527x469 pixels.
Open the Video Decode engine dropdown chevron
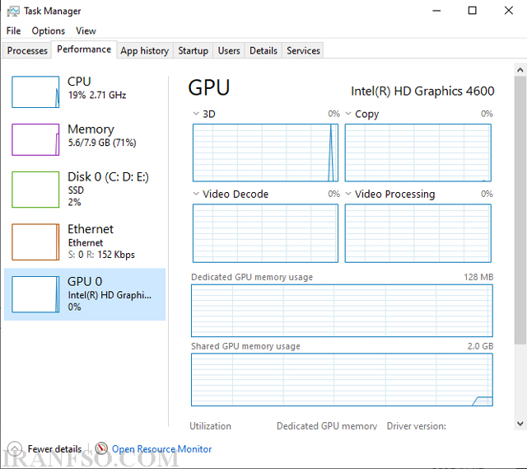(196, 194)
